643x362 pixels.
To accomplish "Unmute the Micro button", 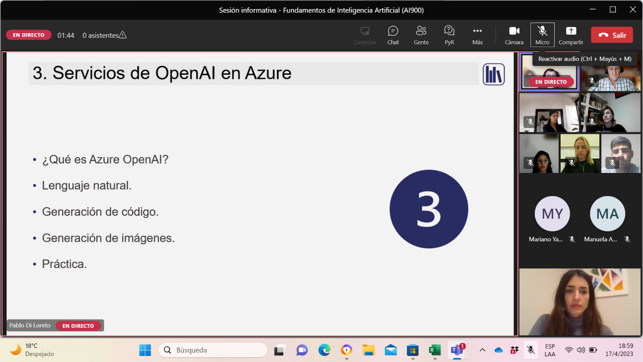I will point(543,35).
